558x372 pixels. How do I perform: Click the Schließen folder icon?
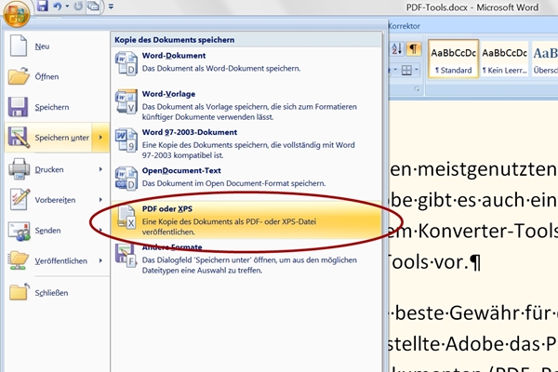click(x=20, y=291)
